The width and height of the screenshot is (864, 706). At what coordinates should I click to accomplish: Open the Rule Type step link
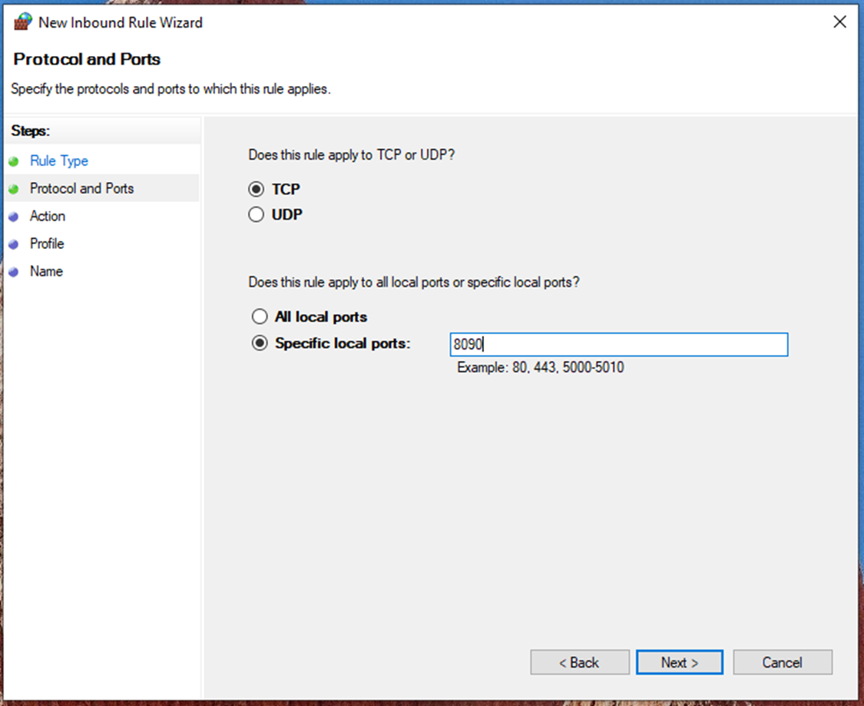59,161
